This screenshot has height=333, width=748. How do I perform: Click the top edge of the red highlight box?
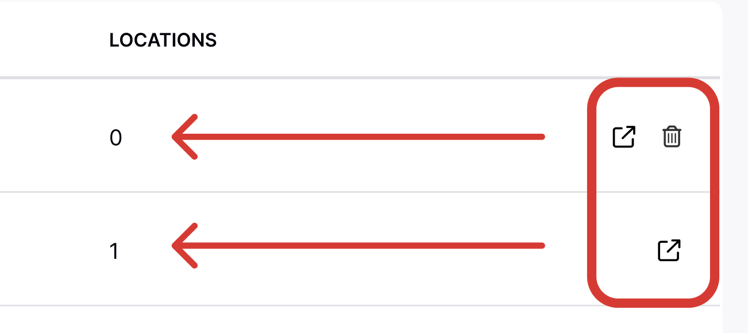pos(653,82)
